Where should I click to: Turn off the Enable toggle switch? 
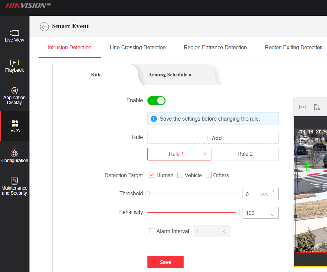(156, 100)
